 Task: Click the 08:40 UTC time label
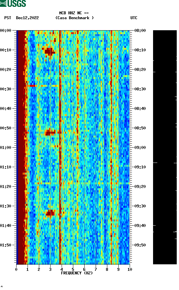[140, 108]
